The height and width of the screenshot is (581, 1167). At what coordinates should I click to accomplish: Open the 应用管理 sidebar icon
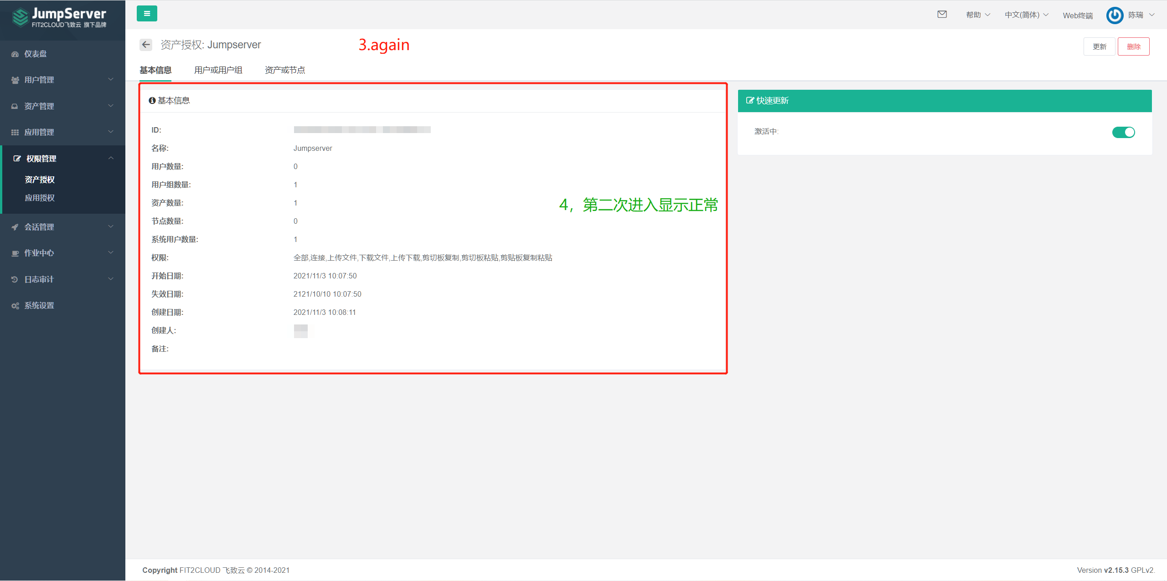(x=15, y=132)
